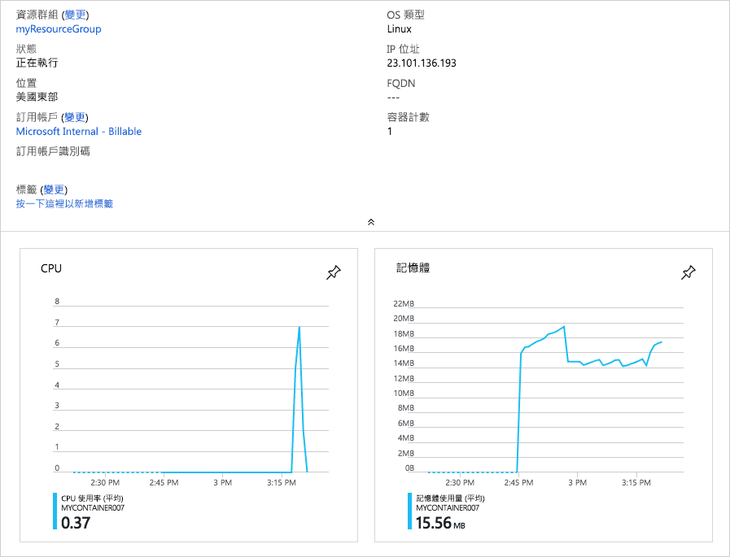
Task: Click the memory chart peak near 19MB
Action: [564, 327]
